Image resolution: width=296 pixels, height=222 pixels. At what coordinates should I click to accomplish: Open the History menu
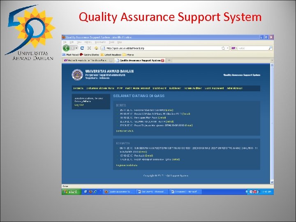click(x=88, y=42)
